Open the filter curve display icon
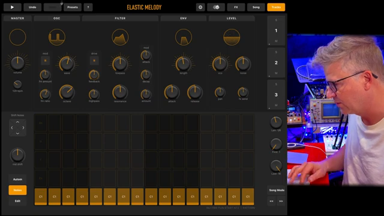 point(120,37)
